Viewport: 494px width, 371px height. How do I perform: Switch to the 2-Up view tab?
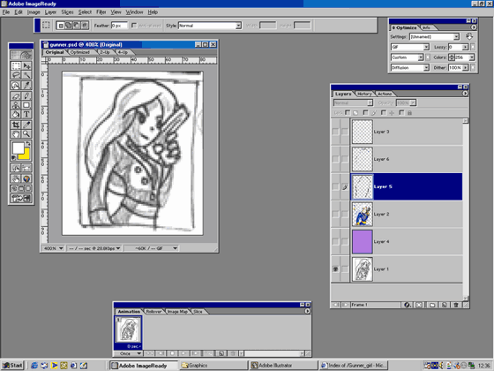coord(105,52)
